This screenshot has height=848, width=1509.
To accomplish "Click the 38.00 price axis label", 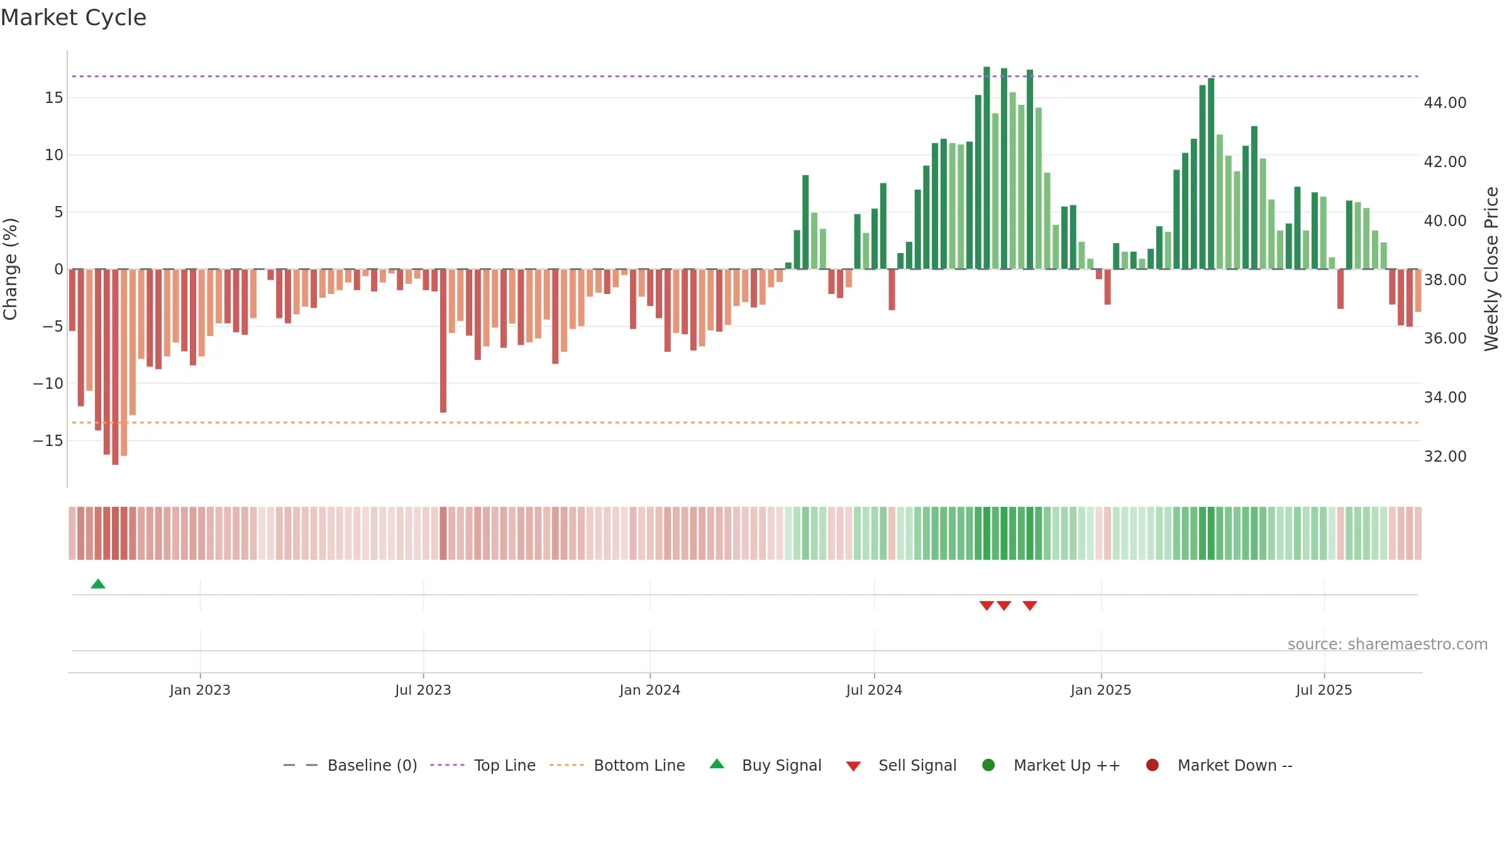I will tap(1445, 280).
